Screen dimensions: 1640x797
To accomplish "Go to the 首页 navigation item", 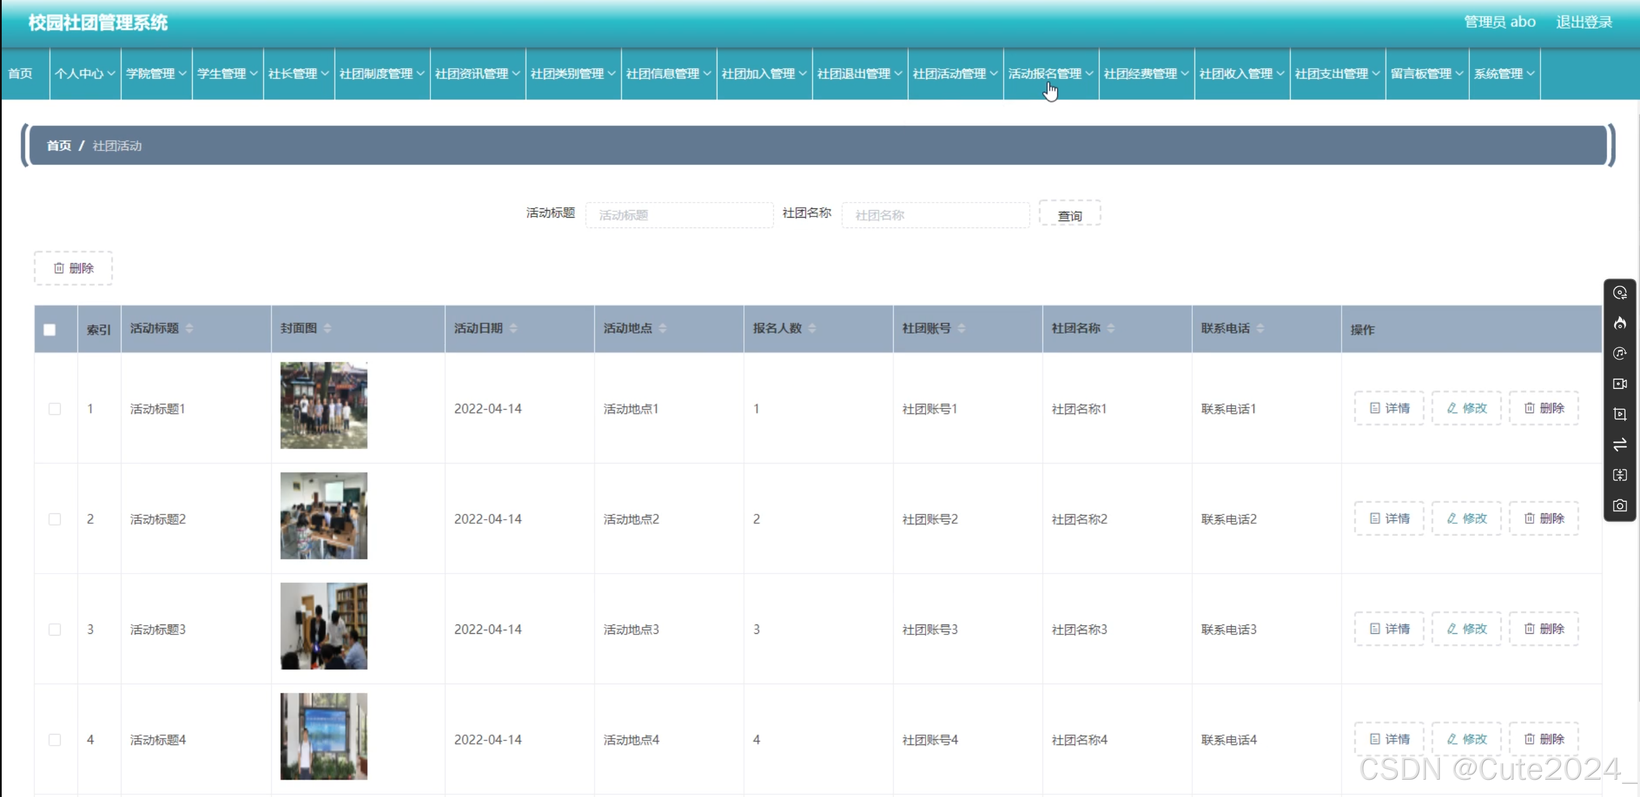I will click(x=20, y=74).
